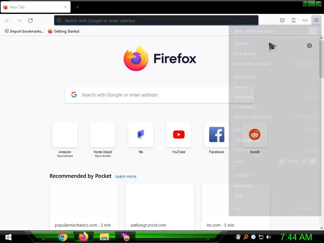Click the Google search box on the page
324x243 pixels.
(x=159, y=95)
